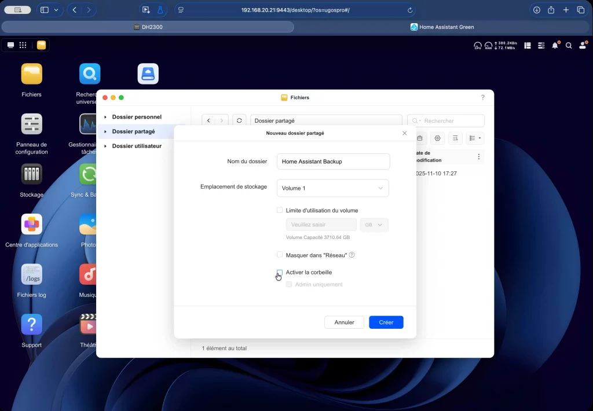
Task: Click the Nom du dossier text field
Action: coord(333,162)
